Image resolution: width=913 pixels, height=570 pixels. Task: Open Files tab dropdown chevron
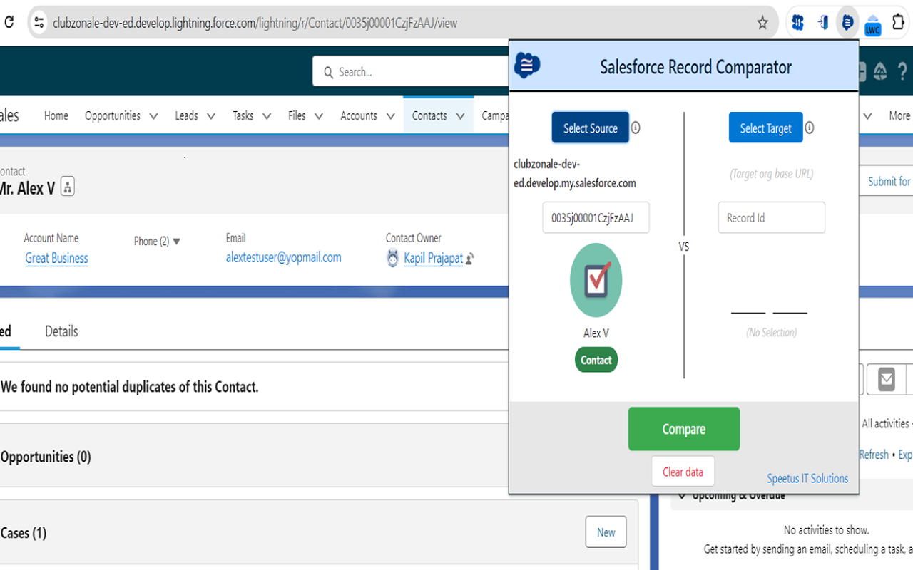click(318, 116)
